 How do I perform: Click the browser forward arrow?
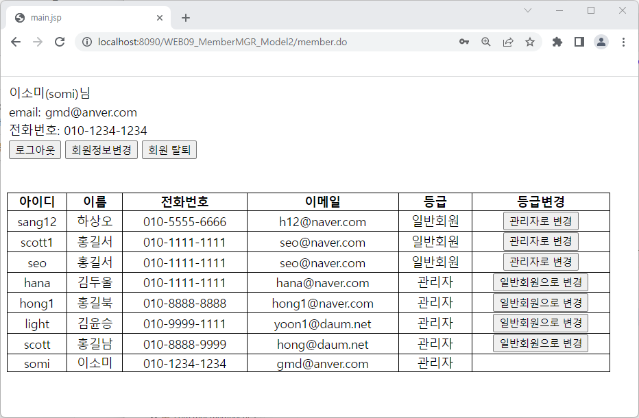click(38, 42)
